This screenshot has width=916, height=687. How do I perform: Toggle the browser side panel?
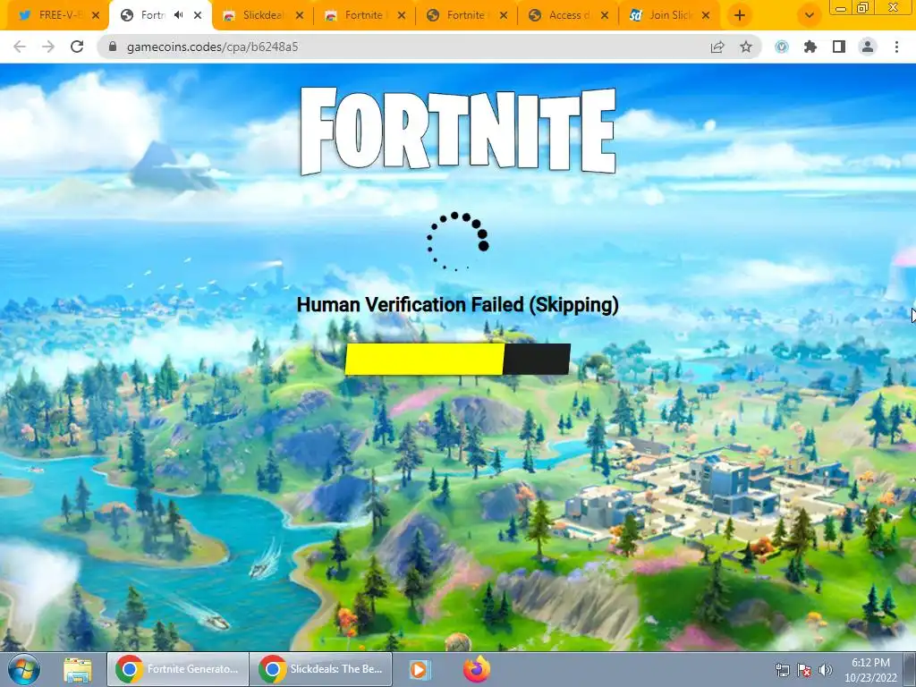(839, 47)
